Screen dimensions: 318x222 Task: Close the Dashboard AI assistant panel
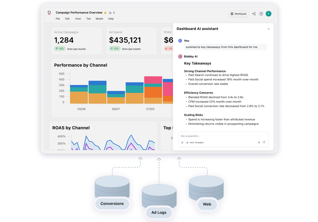268,29
